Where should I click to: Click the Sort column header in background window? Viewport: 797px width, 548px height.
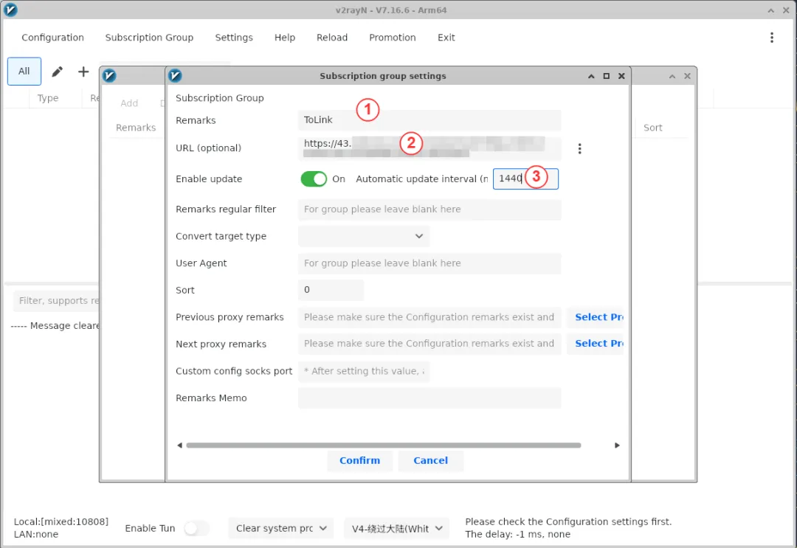pos(652,128)
